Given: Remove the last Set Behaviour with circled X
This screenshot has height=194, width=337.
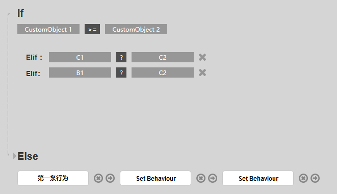Looking at the screenshot, I should pyautogui.click(x=303, y=178).
